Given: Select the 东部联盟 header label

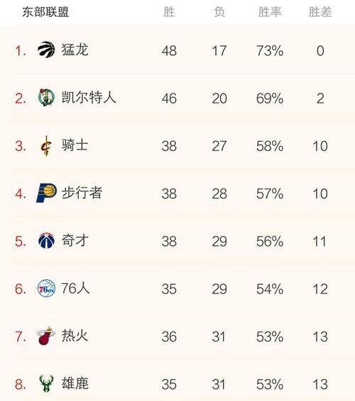Looking at the screenshot, I should [45, 12].
